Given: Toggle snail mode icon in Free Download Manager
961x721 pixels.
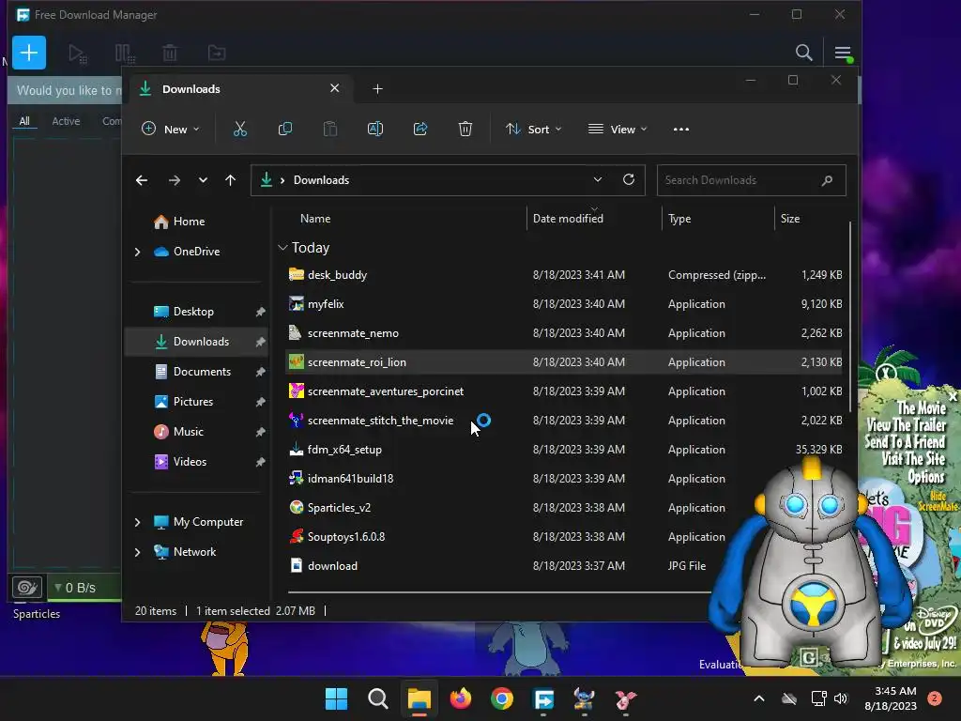Looking at the screenshot, I should point(27,588).
